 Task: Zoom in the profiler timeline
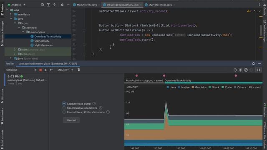point(240,70)
